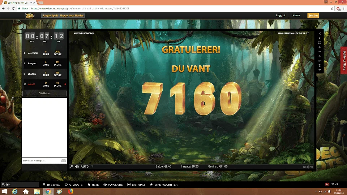Click the Sikker secure site indicator
This screenshot has width=347, height=195.
click(x=23, y=8)
